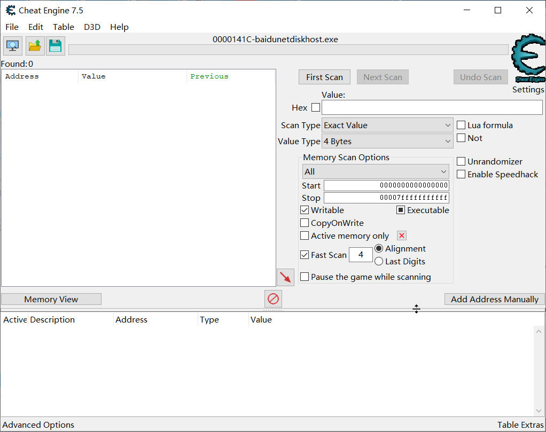
Task: Click the Active column header in address table
Action: [x=14, y=319]
